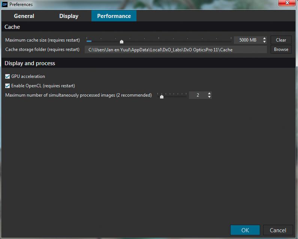The height and width of the screenshot is (239, 298).
Task: Click the maximum cache size slider handle
Action: (121, 42)
